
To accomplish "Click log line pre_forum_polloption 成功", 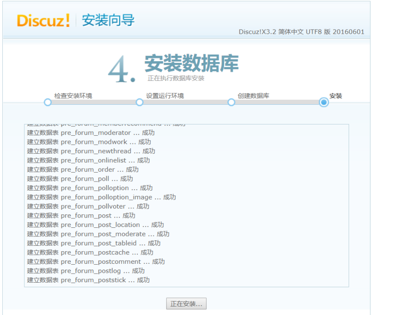I will [90, 188].
